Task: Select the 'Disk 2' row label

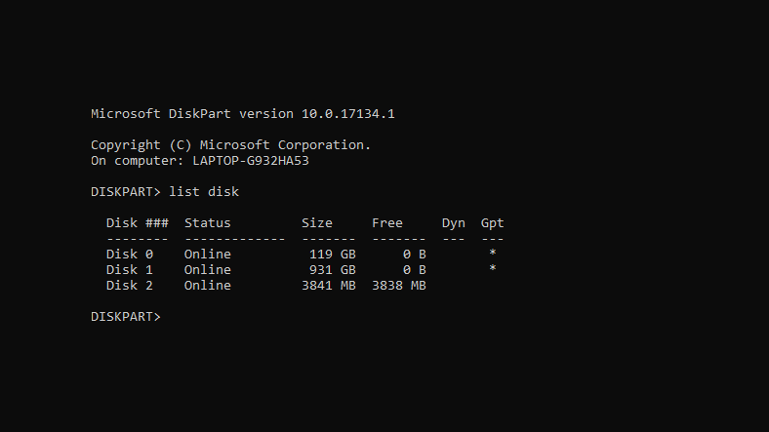Action: 129,286
